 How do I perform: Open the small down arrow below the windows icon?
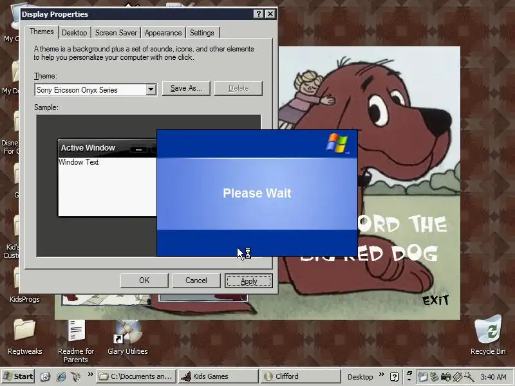point(409,380)
